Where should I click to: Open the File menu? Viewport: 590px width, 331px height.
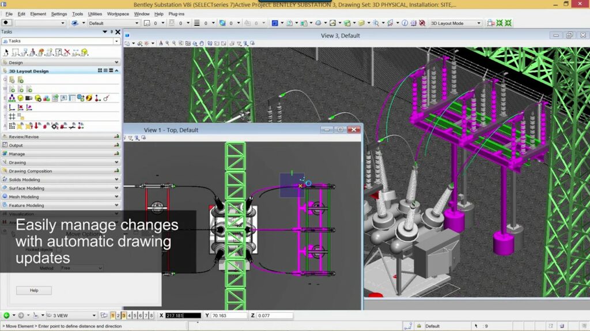[9, 14]
